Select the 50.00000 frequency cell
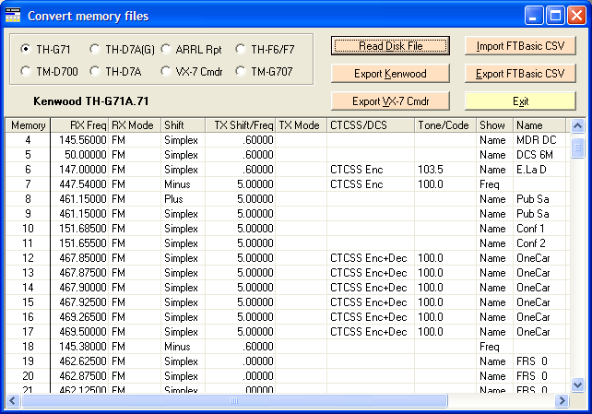The image size is (592, 414). [79, 155]
